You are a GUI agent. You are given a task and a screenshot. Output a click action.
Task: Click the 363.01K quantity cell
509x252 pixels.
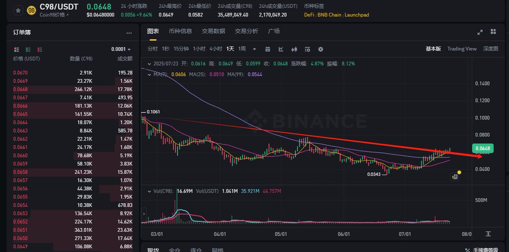tap(83, 230)
